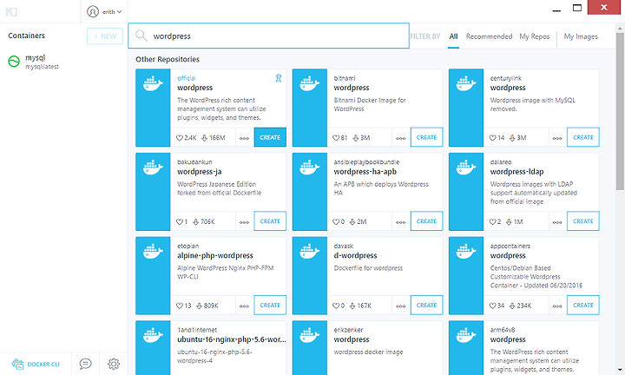Screen dimensions: 625x375
Task: Click the arm64v8 wordpress card title
Action: point(508,339)
